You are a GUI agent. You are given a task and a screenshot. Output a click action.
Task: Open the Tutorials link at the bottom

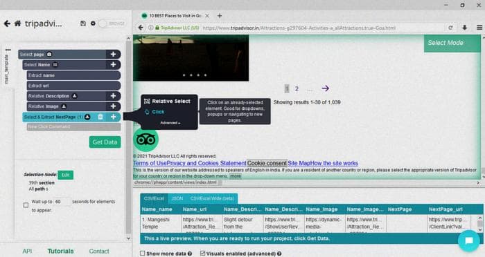click(x=61, y=251)
